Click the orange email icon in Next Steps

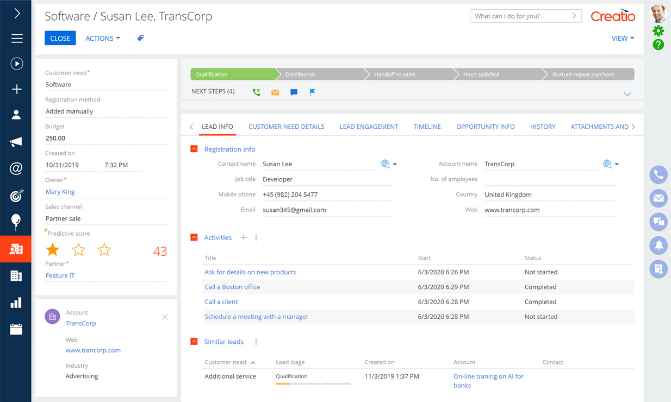coord(275,92)
